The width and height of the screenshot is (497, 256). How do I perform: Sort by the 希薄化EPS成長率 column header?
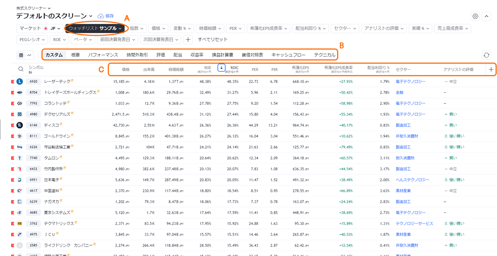click(x=338, y=69)
